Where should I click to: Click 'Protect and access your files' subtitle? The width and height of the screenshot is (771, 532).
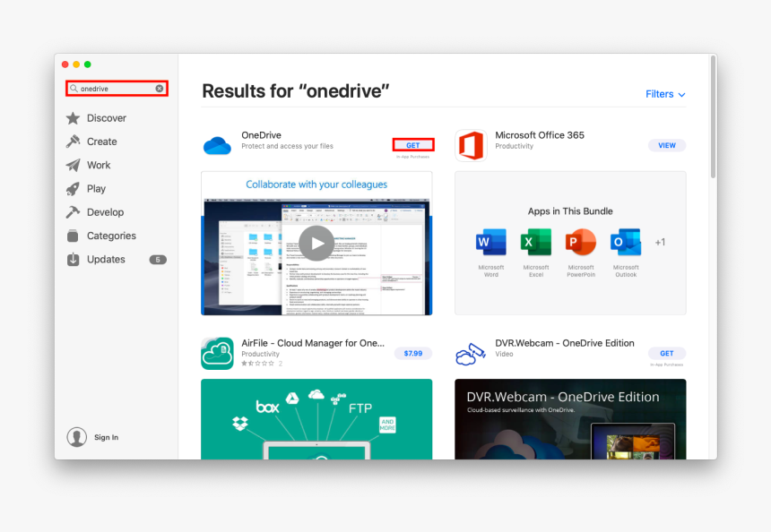click(x=287, y=146)
